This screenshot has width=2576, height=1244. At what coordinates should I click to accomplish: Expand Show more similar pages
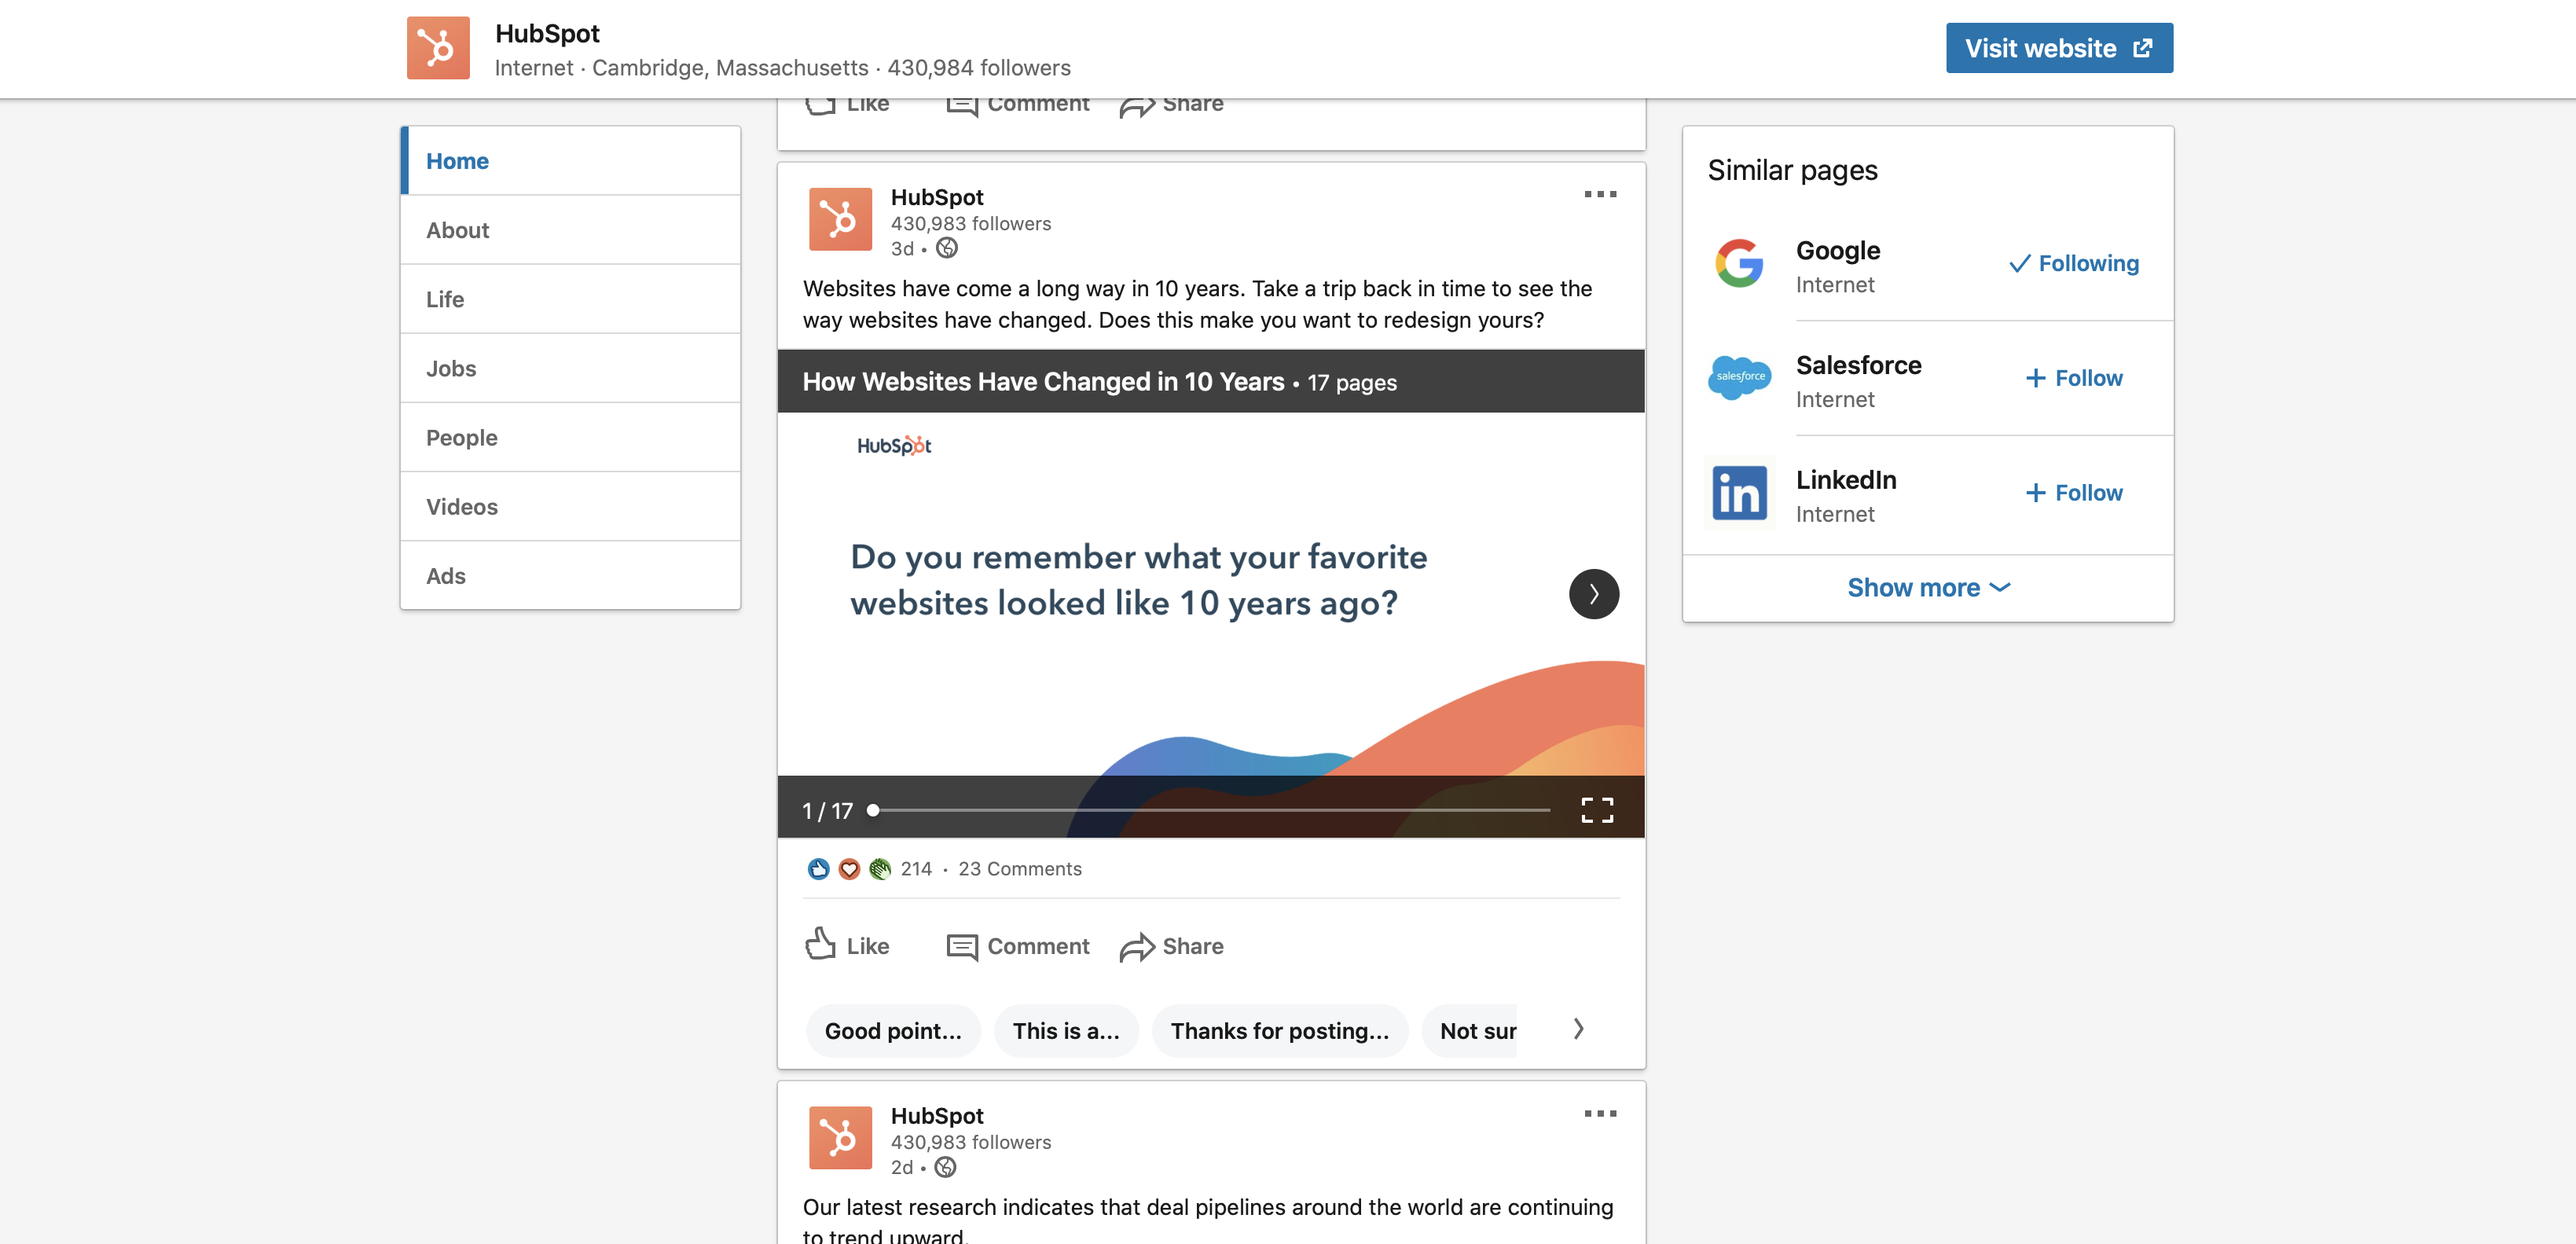click(1928, 588)
